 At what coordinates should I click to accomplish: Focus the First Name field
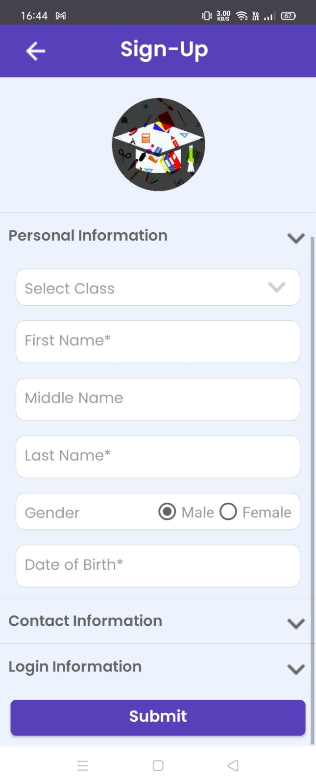[x=158, y=342]
